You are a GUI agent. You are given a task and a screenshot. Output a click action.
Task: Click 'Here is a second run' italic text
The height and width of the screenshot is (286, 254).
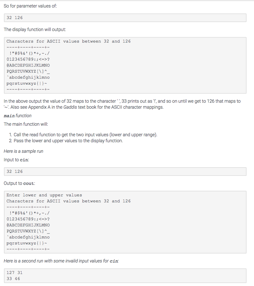point(61,261)
